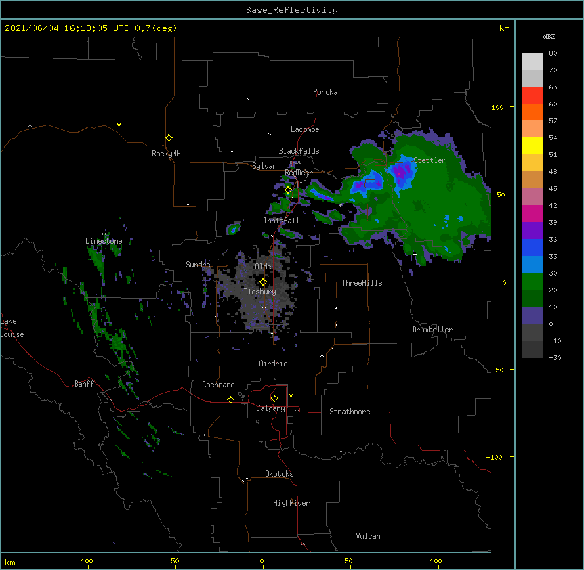Click the yellow diamond marker near Cochrane

coord(230,399)
